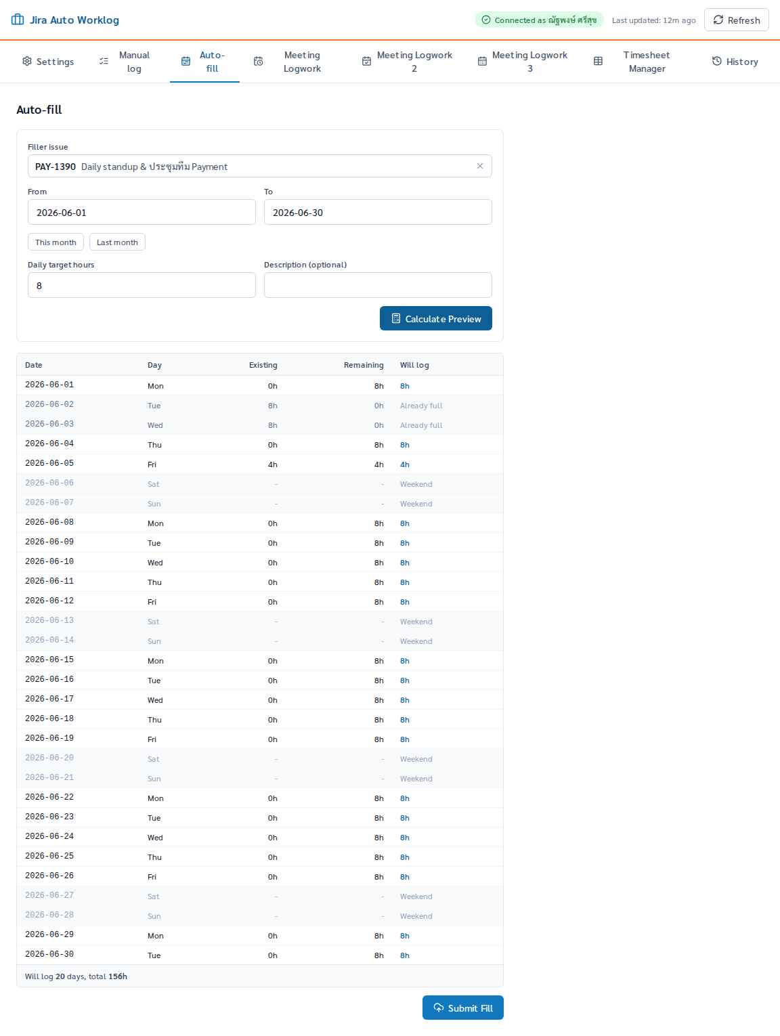
Task: Click the Description (optional) field
Action: (x=378, y=285)
